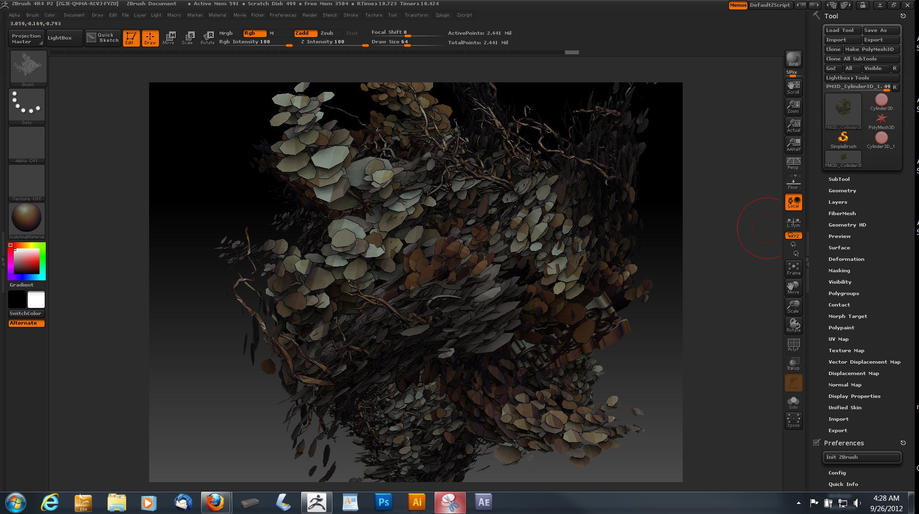Click the Zoom canvas icon
919x514 pixels.
(793, 106)
